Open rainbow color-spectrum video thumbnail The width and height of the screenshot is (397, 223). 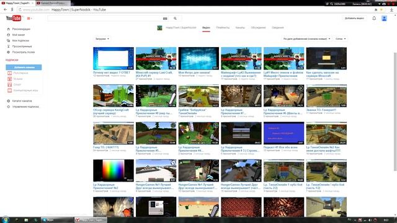(x=114, y=171)
